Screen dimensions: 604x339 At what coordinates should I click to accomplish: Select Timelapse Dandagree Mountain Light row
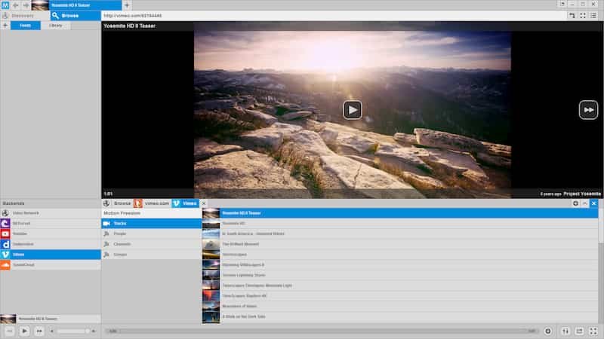click(400, 286)
